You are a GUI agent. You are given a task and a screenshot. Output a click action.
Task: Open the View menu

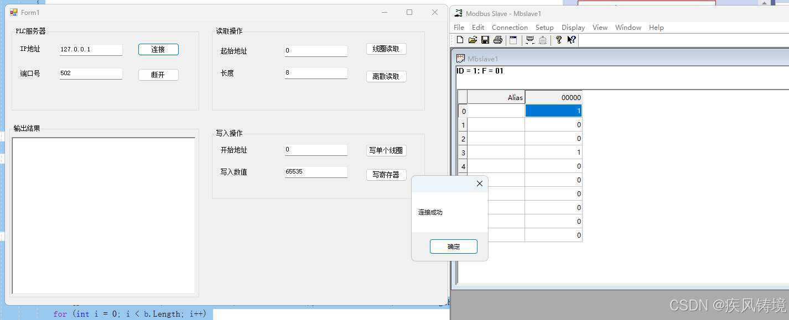[600, 27]
